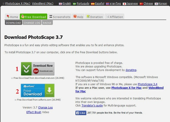This screenshot has width=170, height=122.
Task: Click the donating hyperlink
Action: (131, 70)
